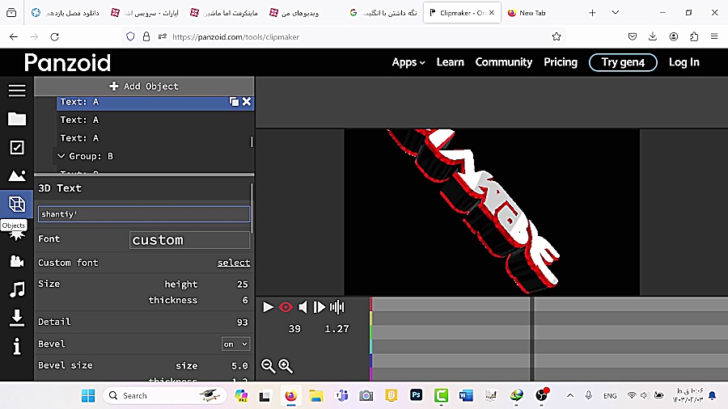Open the Font custom dropdown
Screen dimensions: 728x409
pos(189,240)
